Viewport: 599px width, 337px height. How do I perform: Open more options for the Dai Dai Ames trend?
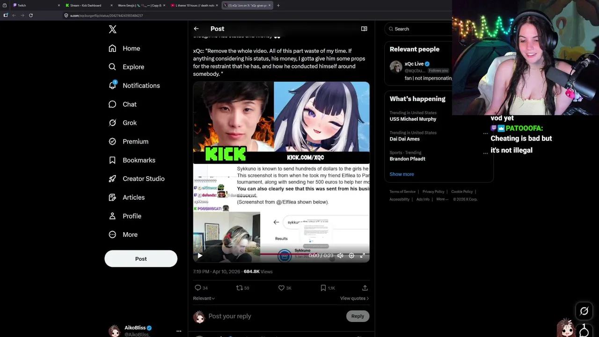click(x=485, y=133)
